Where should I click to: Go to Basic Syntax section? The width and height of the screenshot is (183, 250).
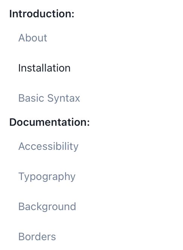coord(49,98)
